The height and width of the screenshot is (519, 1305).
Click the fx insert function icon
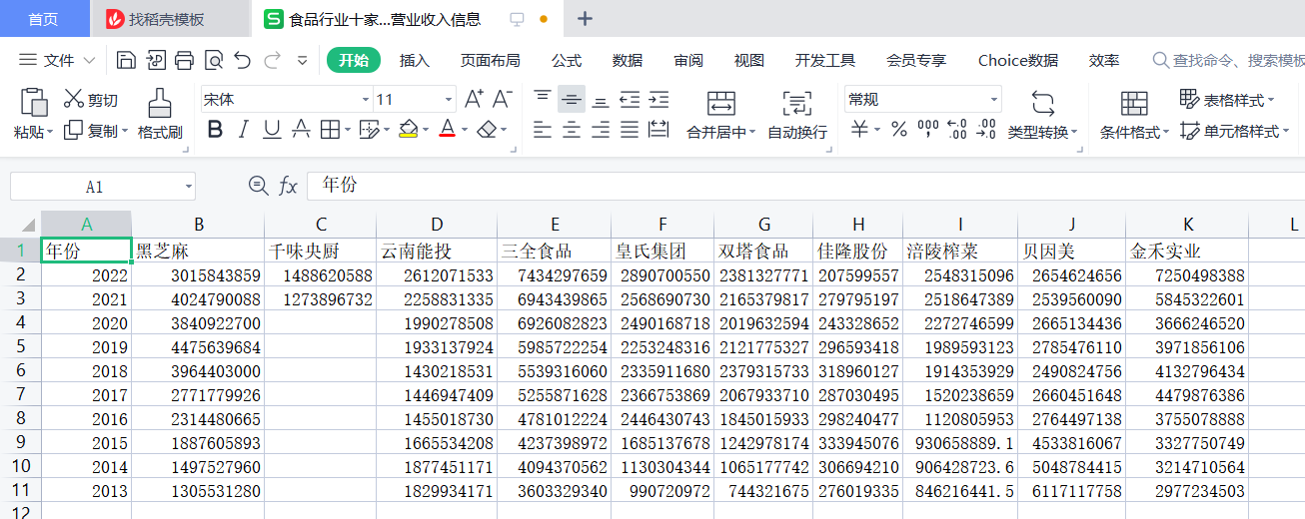[288, 186]
